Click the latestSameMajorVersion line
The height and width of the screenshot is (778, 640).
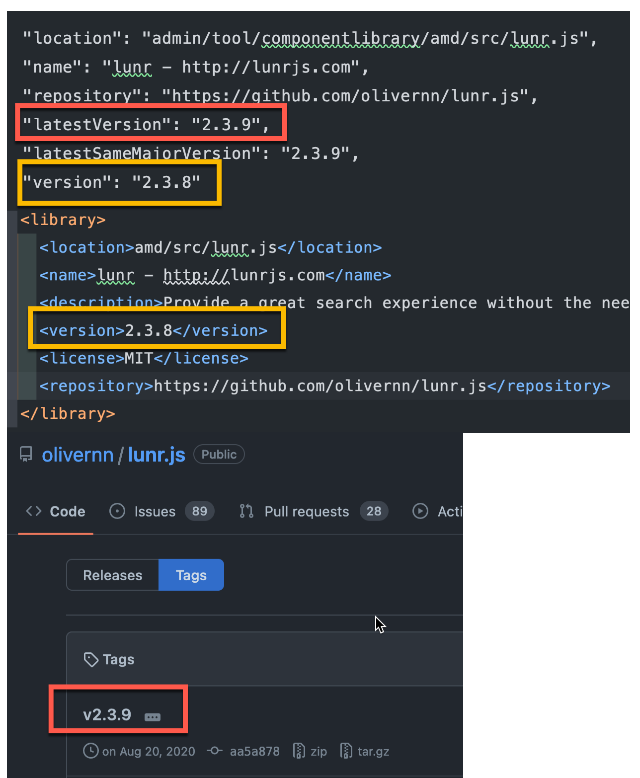[191, 154]
